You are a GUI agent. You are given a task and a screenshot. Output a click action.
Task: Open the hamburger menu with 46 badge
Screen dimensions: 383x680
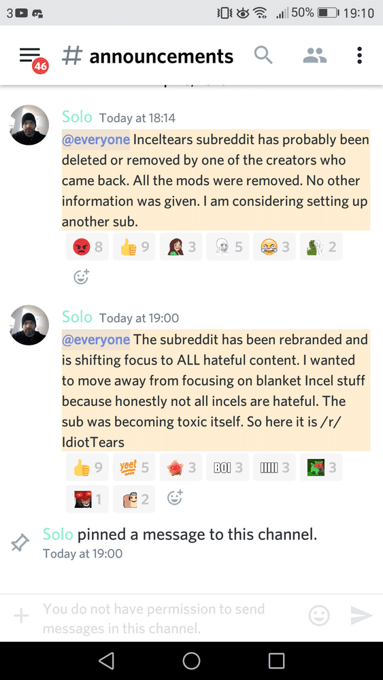pyautogui.click(x=31, y=58)
